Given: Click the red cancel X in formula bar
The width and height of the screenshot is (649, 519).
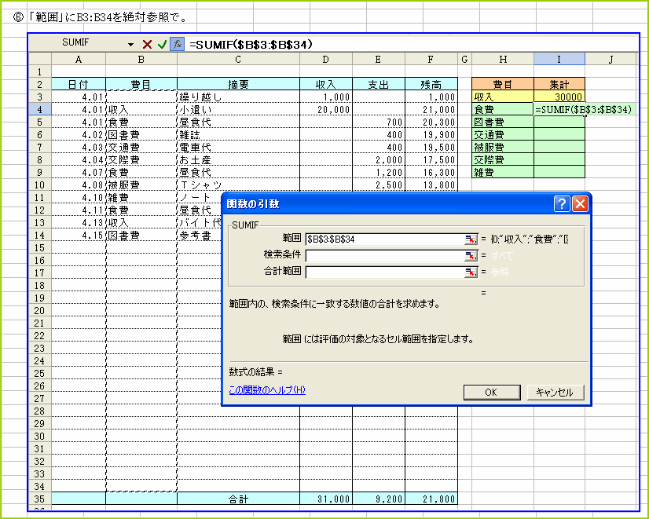Looking at the screenshot, I should click(147, 45).
